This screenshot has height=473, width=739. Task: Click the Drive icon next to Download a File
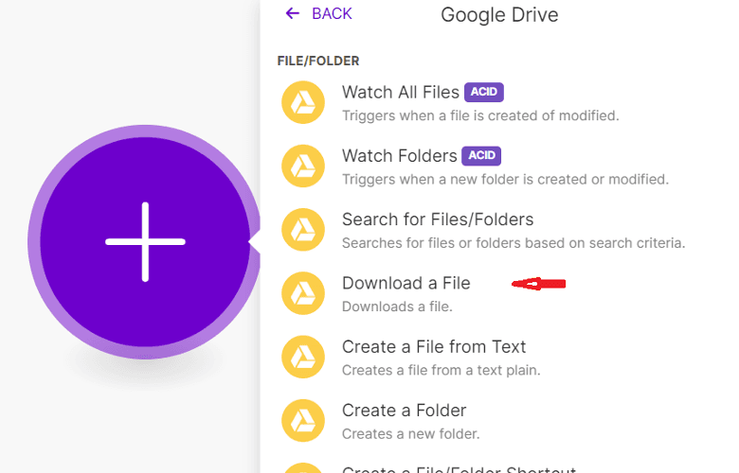click(x=302, y=293)
